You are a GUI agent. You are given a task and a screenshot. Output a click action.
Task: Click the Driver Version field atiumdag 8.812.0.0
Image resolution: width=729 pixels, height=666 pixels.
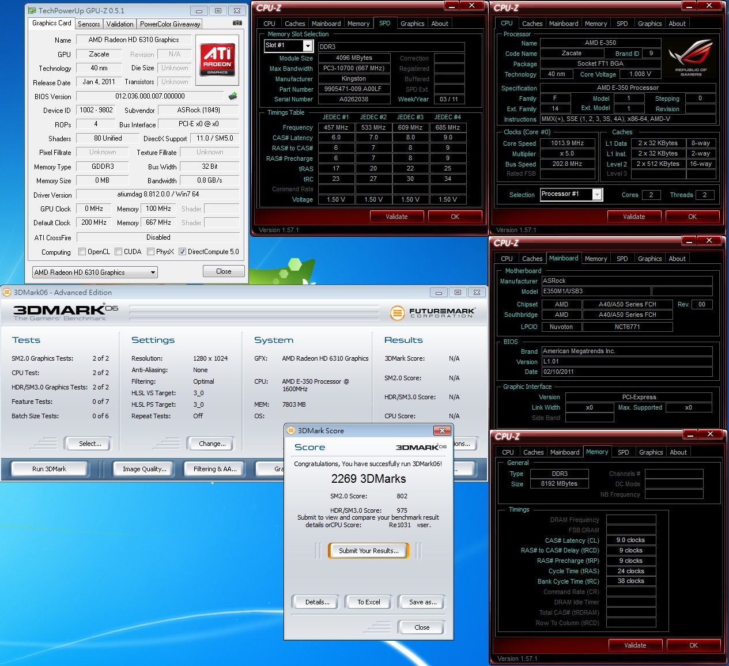click(158, 194)
